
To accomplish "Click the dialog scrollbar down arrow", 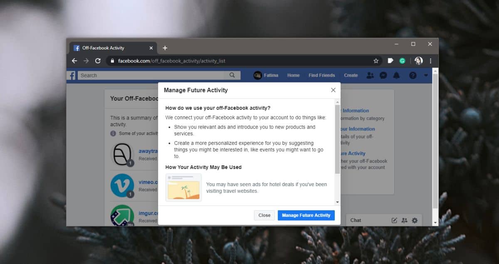I will 337,202.
